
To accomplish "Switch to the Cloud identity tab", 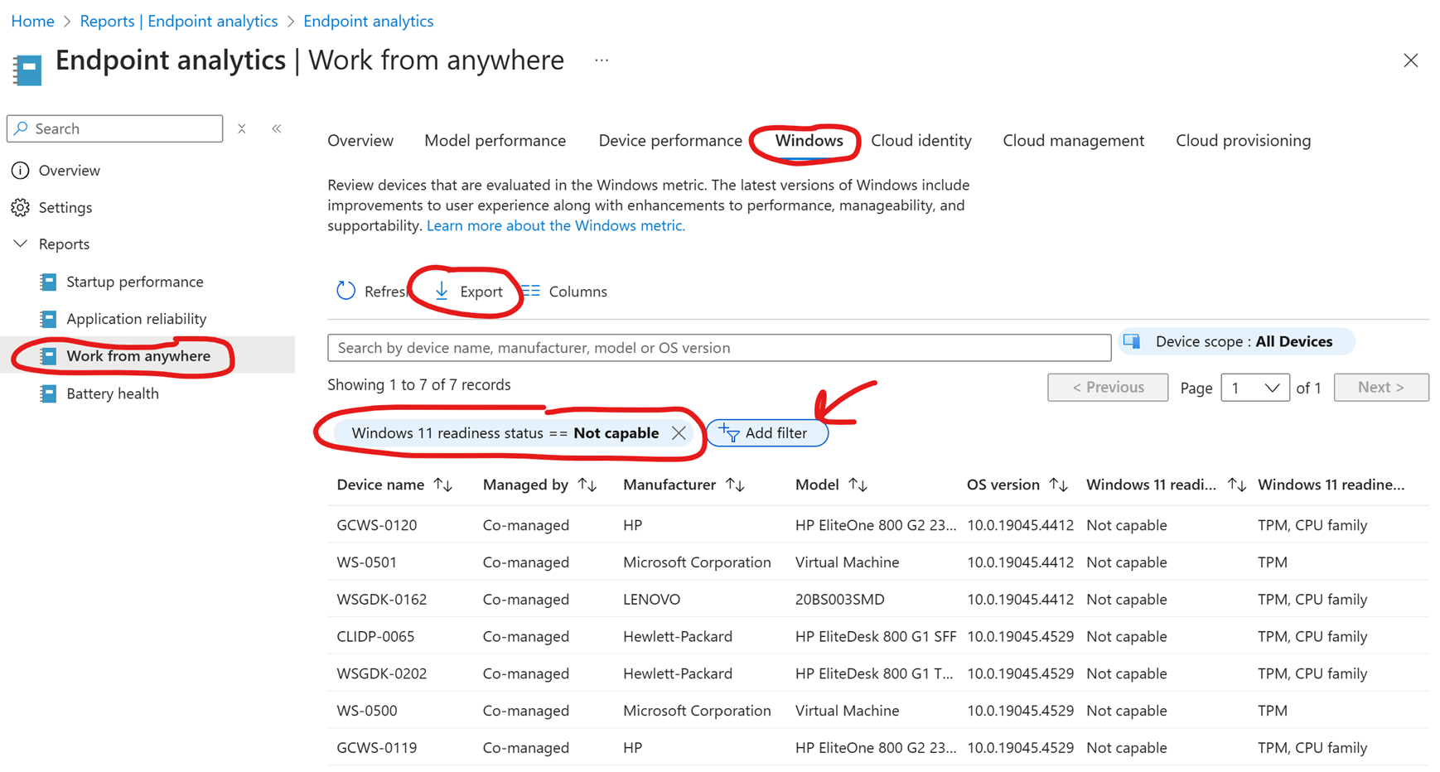I will click(x=921, y=141).
